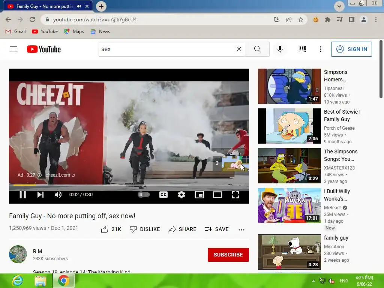
Task: Launch Internet Explorer from taskbar
Action: point(17,280)
